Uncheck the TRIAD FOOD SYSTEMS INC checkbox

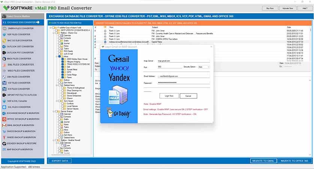pos(63,64)
